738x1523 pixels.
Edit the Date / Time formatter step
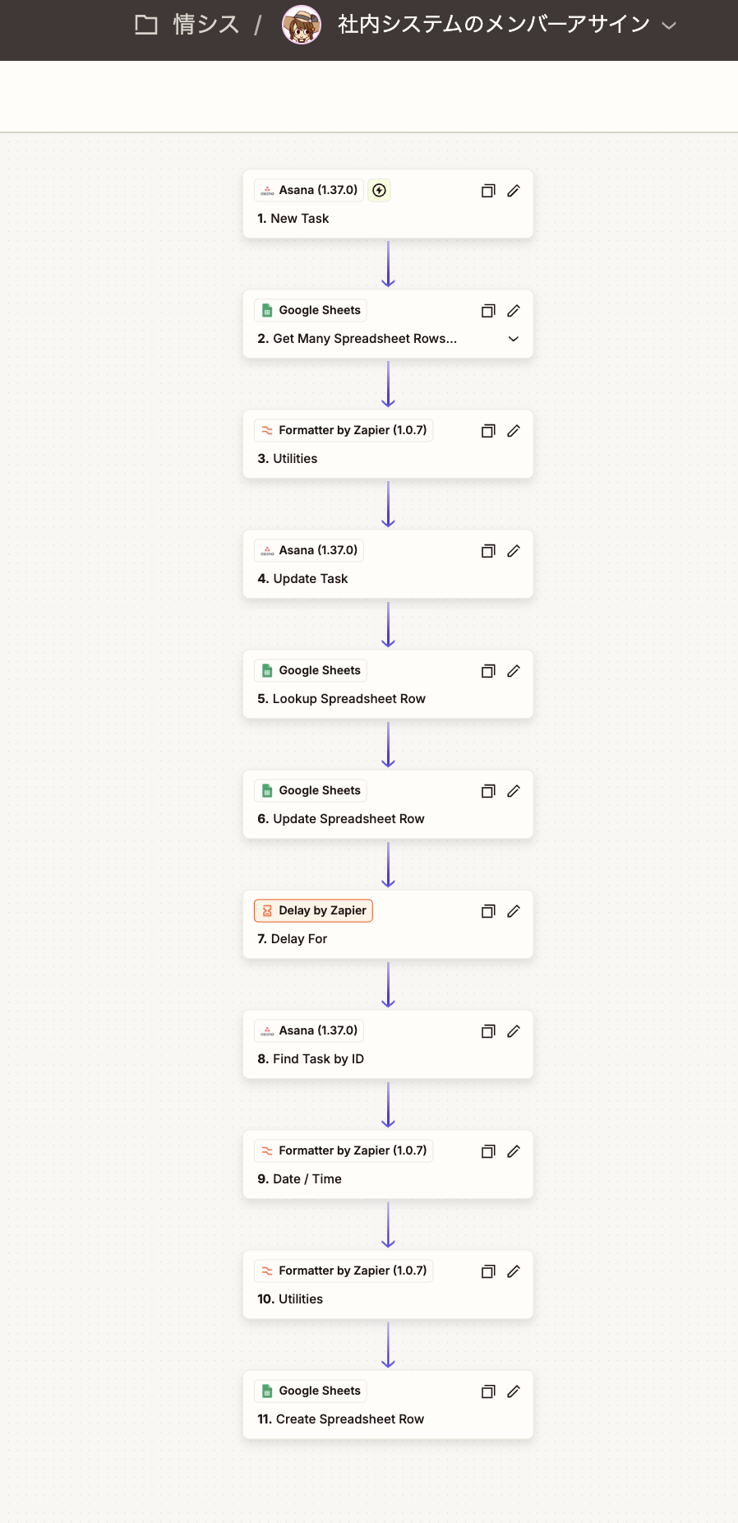[514, 1151]
